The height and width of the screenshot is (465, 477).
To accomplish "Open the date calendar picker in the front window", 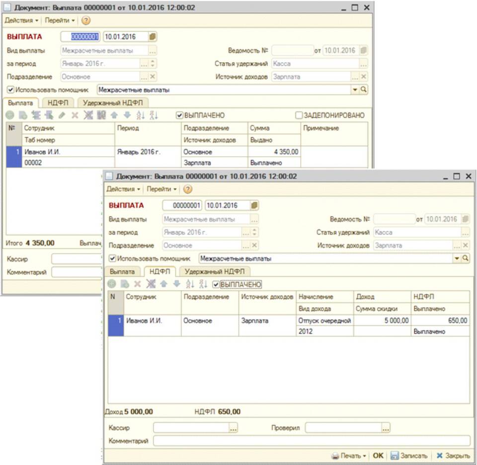I will [254, 206].
